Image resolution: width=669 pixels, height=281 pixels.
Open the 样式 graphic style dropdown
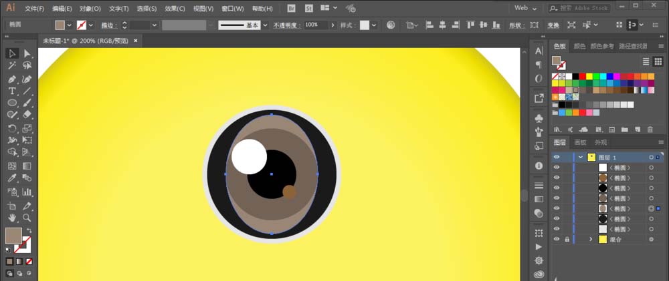click(374, 25)
